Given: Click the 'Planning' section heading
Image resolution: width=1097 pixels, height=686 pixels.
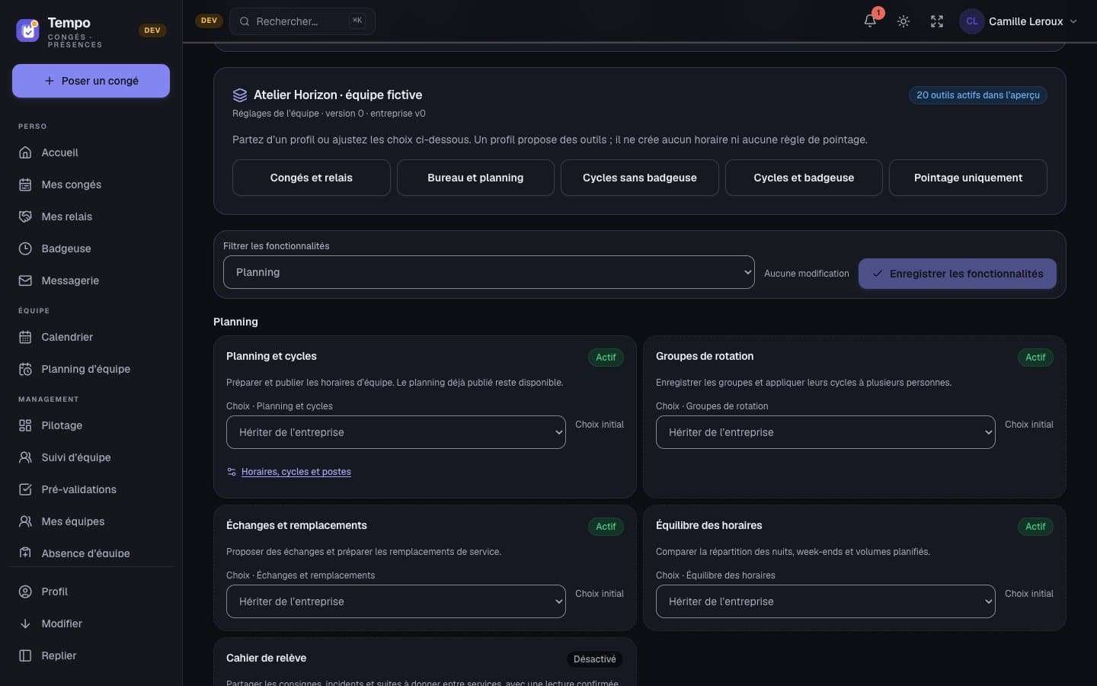Looking at the screenshot, I should [235, 322].
